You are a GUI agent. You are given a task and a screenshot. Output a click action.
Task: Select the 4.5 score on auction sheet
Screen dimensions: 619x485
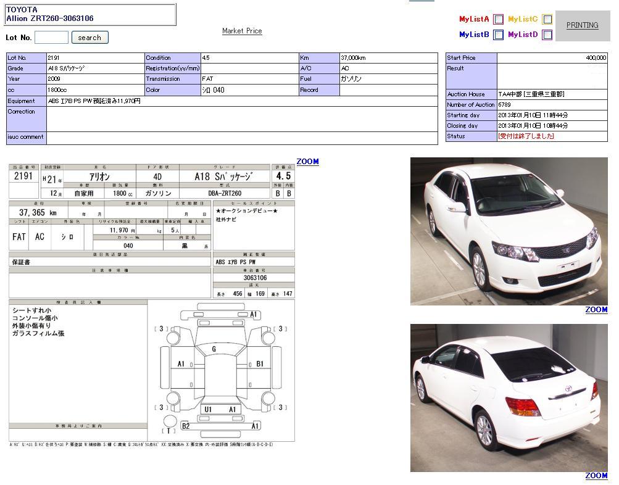click(283, 176)
